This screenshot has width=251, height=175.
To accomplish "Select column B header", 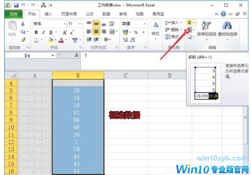I will point(78,76).
